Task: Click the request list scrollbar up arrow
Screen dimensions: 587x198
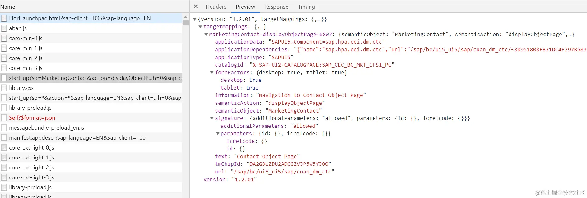Action: pyautogui.click(x=185, y=17)
